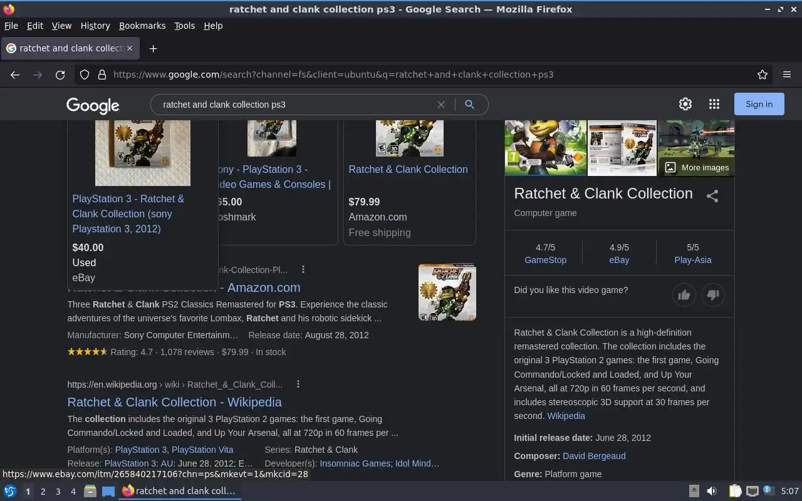Reload the page with the refresh icon
The width and height of the screenshot is (802, 501).
click(60, 75)
